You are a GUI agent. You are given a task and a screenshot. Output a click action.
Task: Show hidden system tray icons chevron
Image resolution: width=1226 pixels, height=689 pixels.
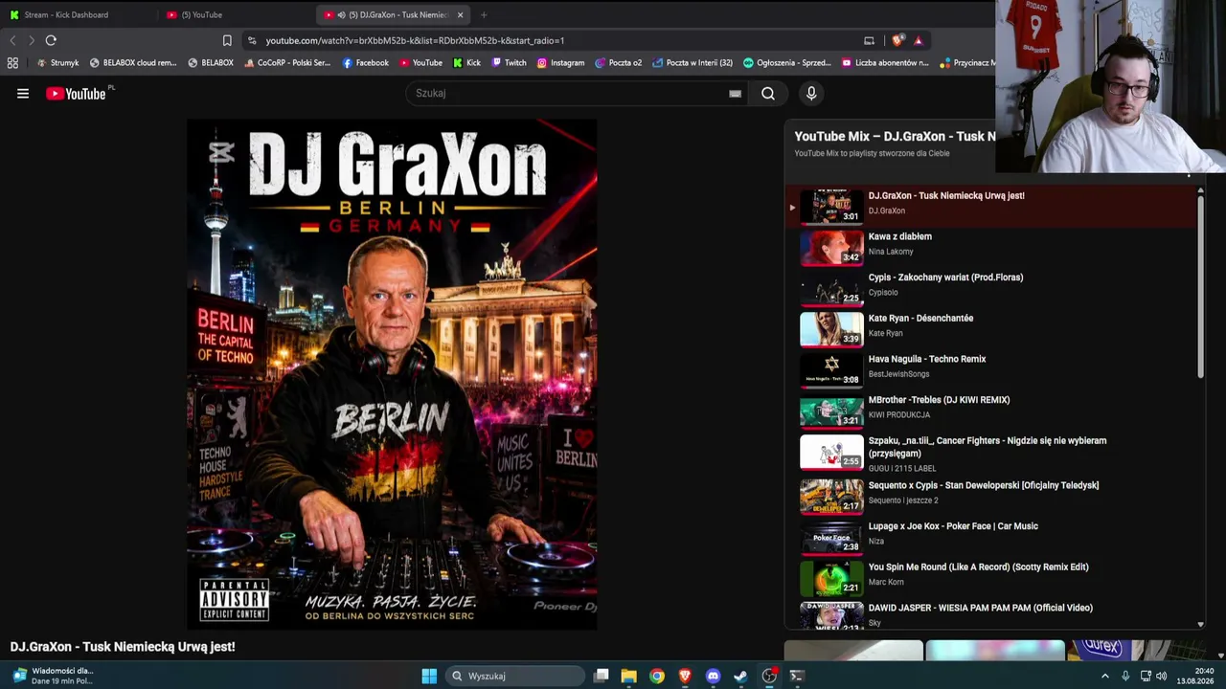coord(1105,676)
